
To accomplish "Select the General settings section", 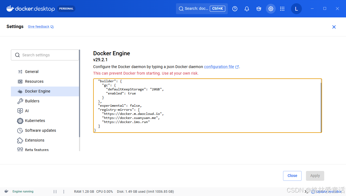I will tap(45, 72).
